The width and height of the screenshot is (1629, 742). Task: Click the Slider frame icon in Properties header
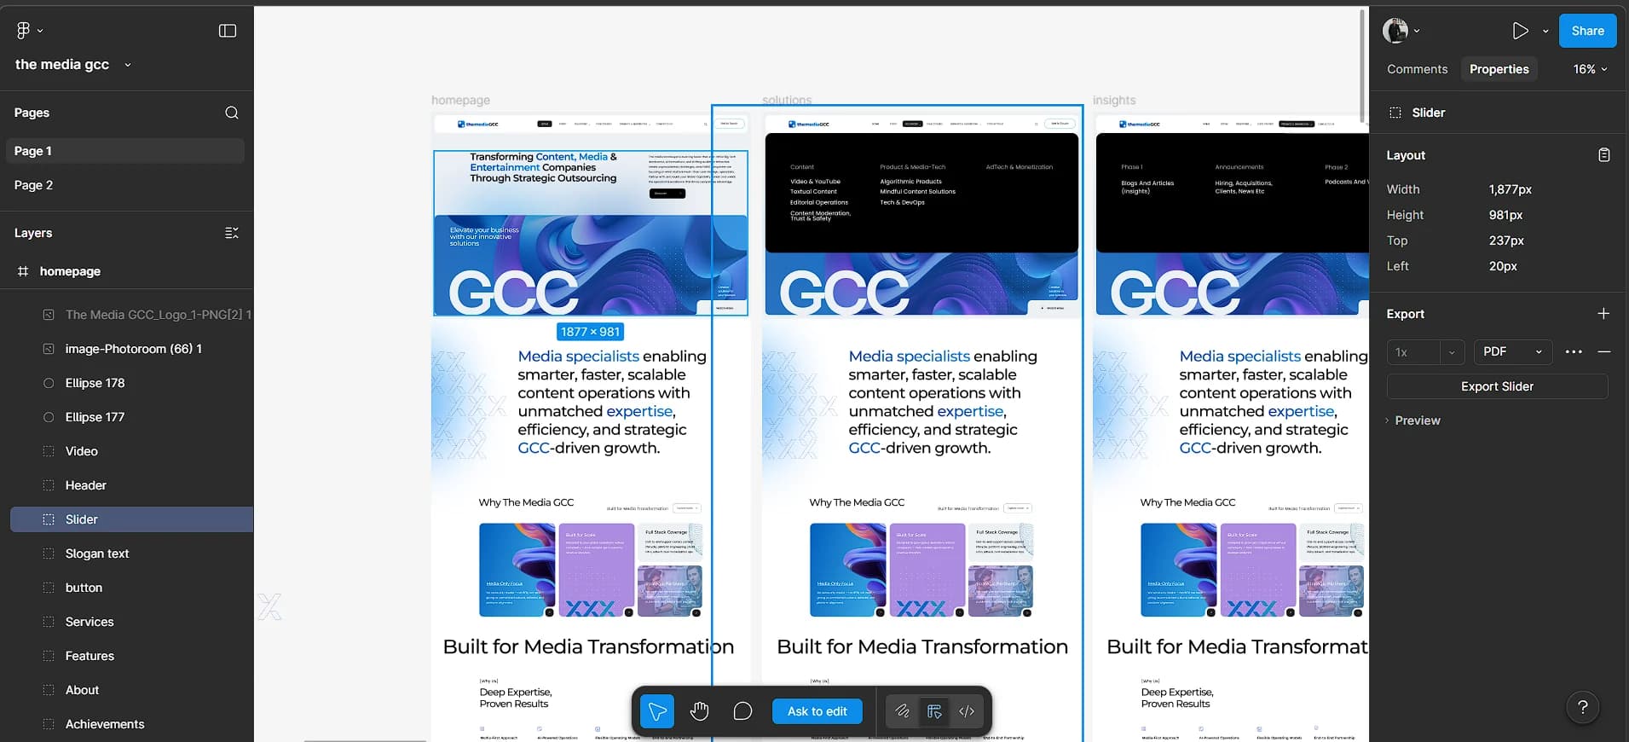[1395, 113]
